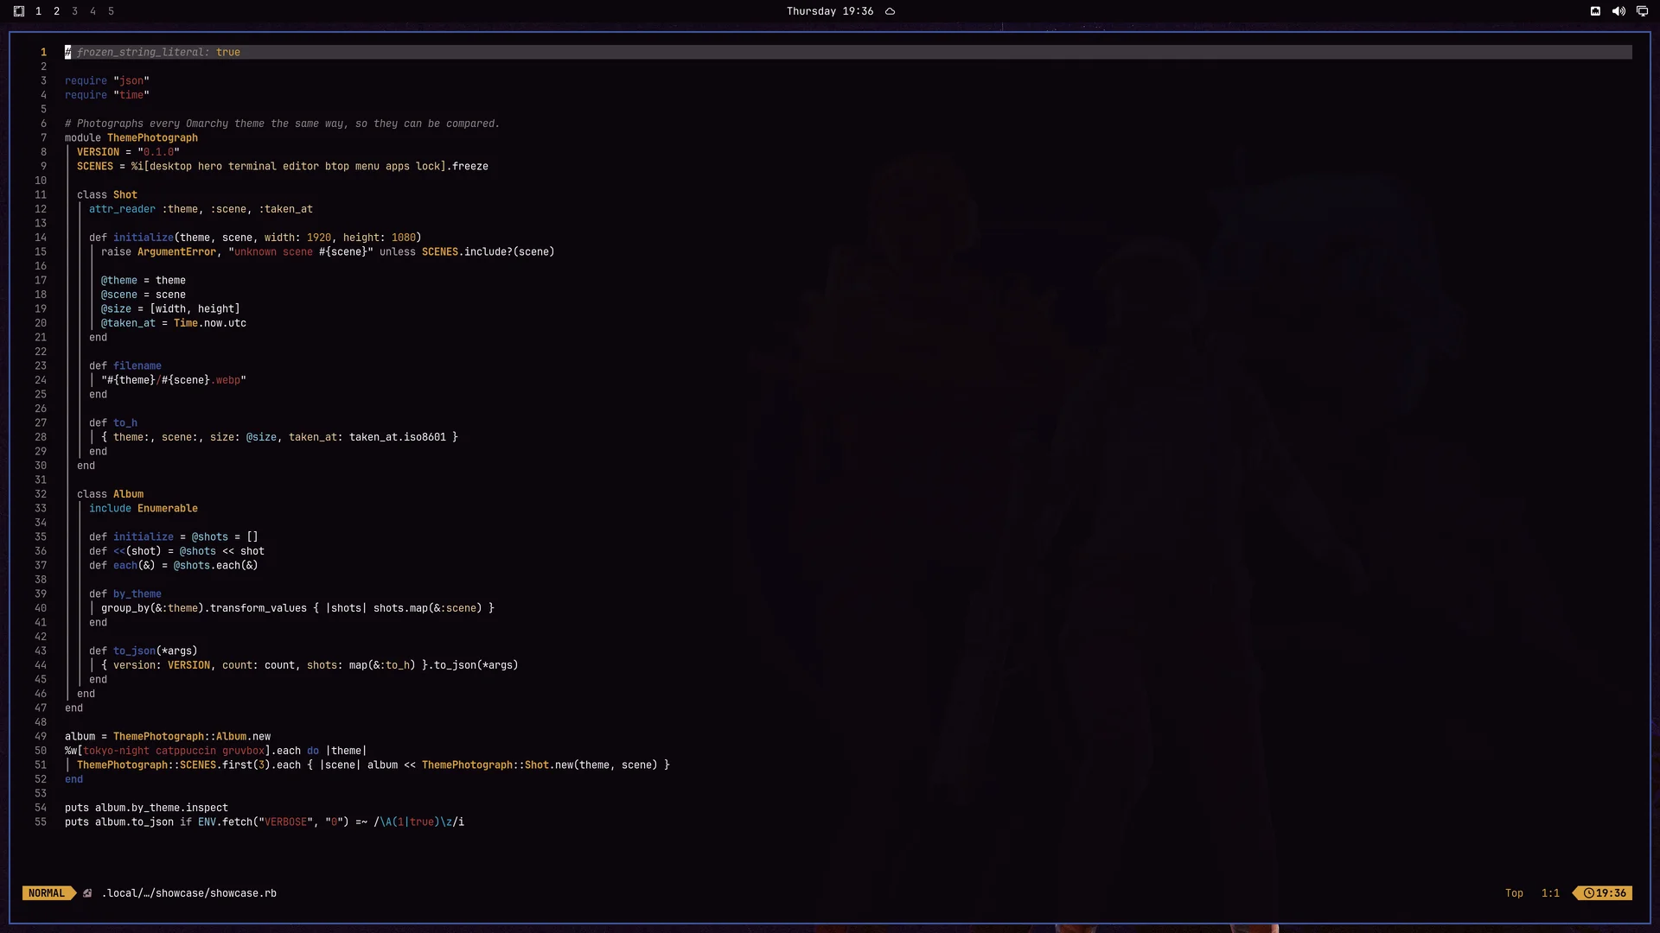Click the Thursday 19:36 clock in top bar

830,11
